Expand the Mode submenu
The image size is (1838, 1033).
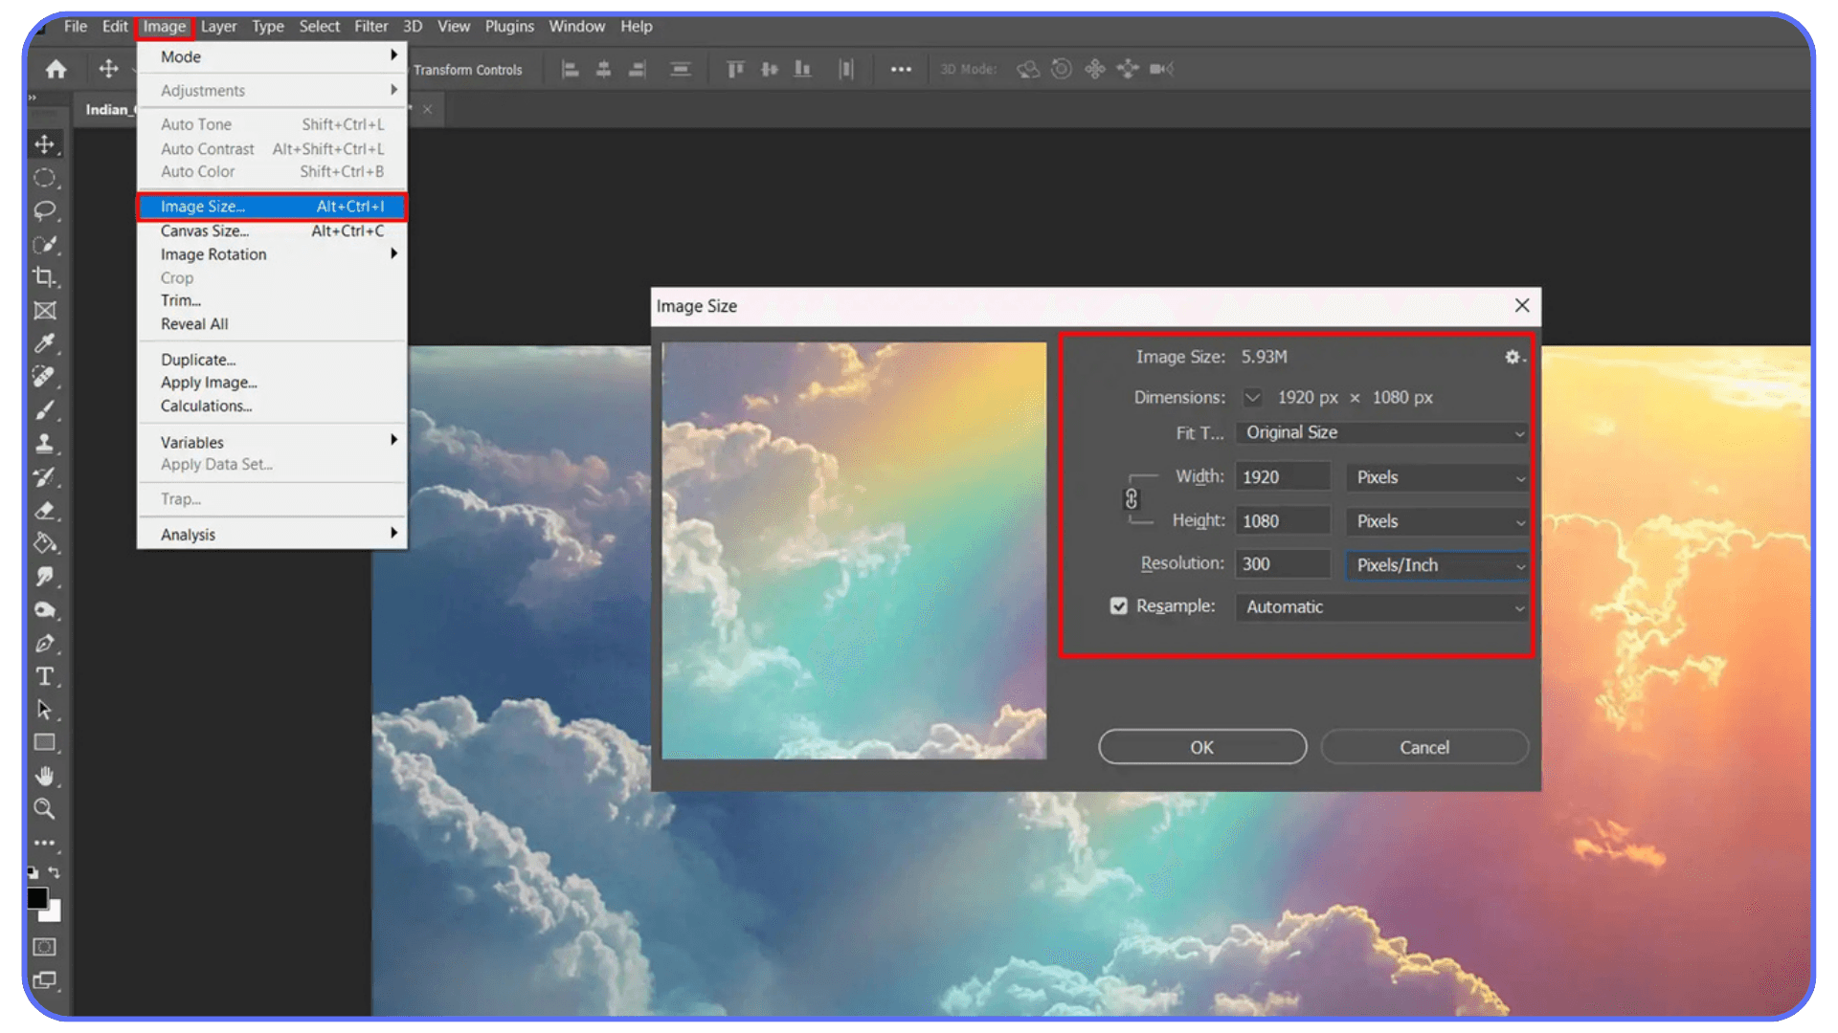(272, 56)
